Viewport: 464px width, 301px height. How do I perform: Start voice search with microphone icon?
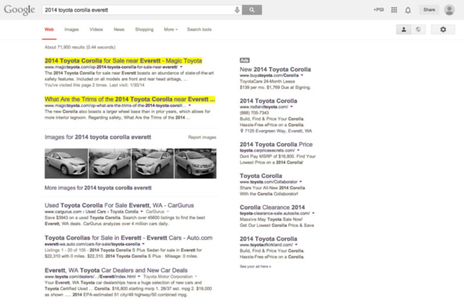(x=237, y=10)
